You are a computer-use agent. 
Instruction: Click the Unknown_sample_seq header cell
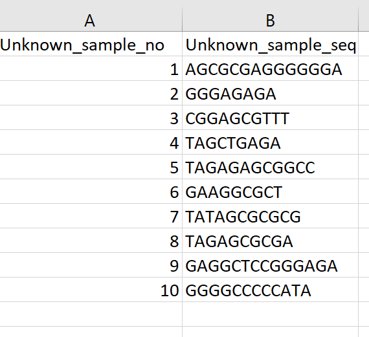click(270, 44)
